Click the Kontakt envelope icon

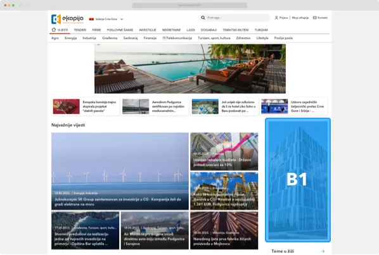tap(314, 18)
